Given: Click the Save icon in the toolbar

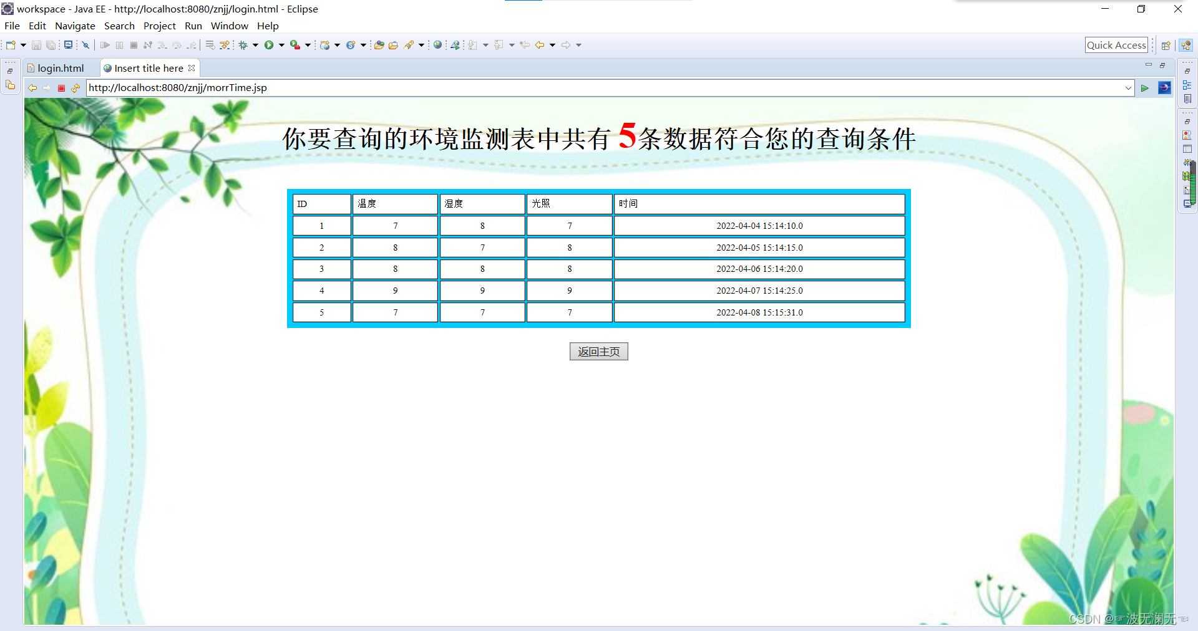Looking at the screenshot, I should tap(36, 45).
